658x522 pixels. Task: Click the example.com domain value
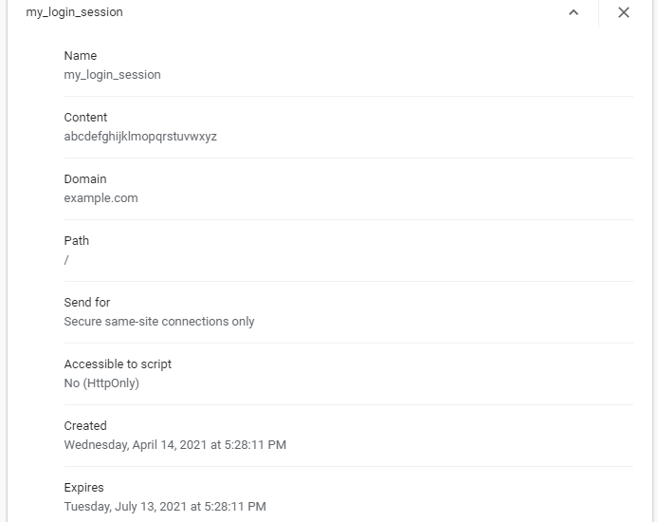coord(101,198)
